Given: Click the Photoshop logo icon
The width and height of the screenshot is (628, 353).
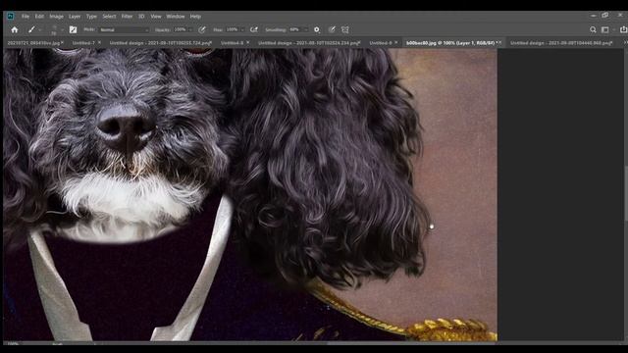Looking at the screenshot, I should [x=11, y=16].
